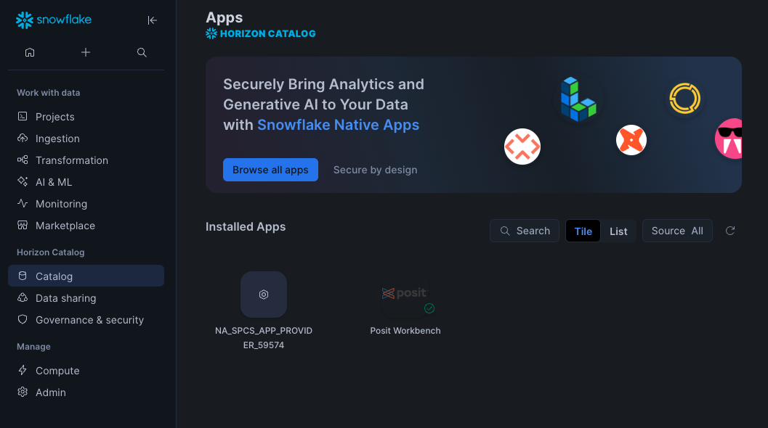This screenshot has width=768, height=428.
Task: Click the plus create icon
Action: pyautogui.click(x=86, y=52)
